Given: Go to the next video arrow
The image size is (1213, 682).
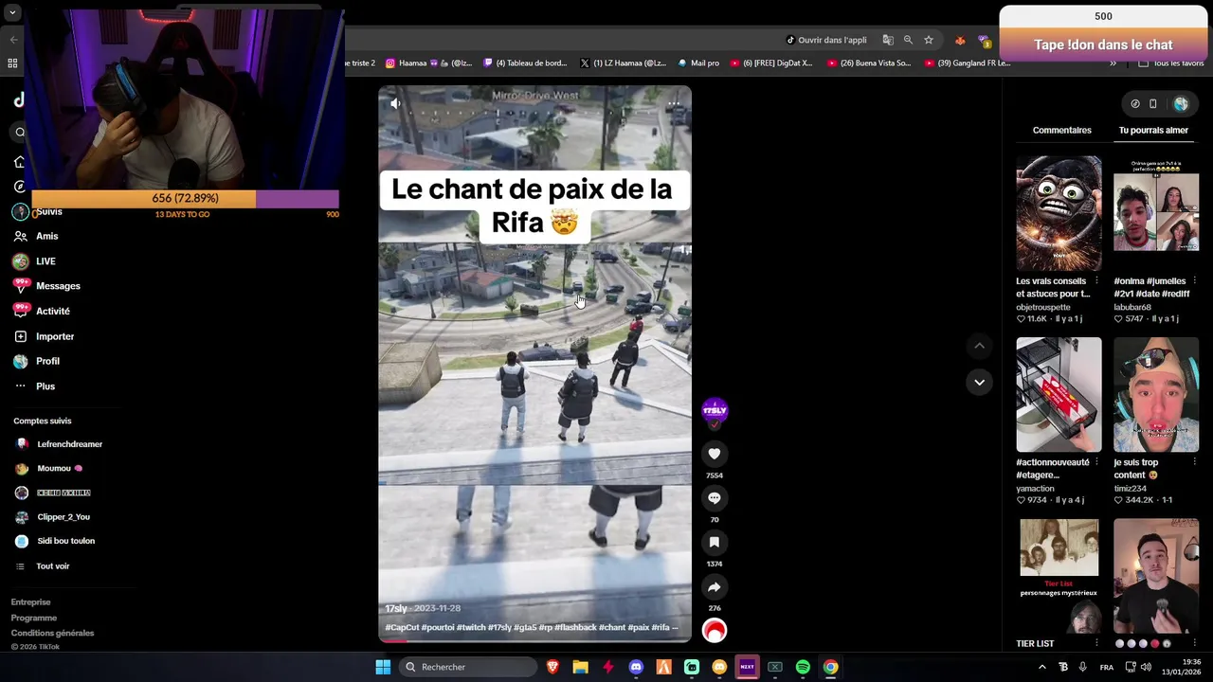Looking at the screenshot, I should click(x=979, y=382).
